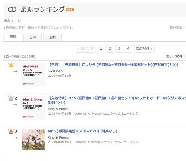Click the silver crown rank 2 icon
The width and height of the screenshot is (186, 161).
click(11, 98)
